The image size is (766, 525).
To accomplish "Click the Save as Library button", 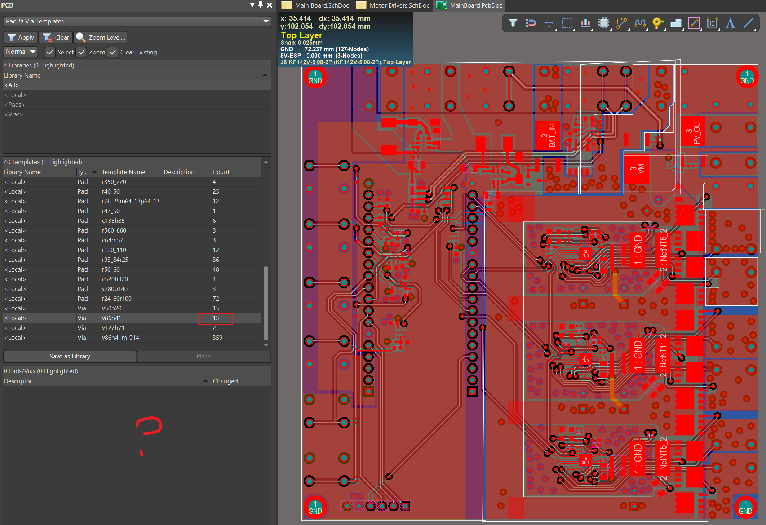I will pyautogui.click(x=70, y=356).
